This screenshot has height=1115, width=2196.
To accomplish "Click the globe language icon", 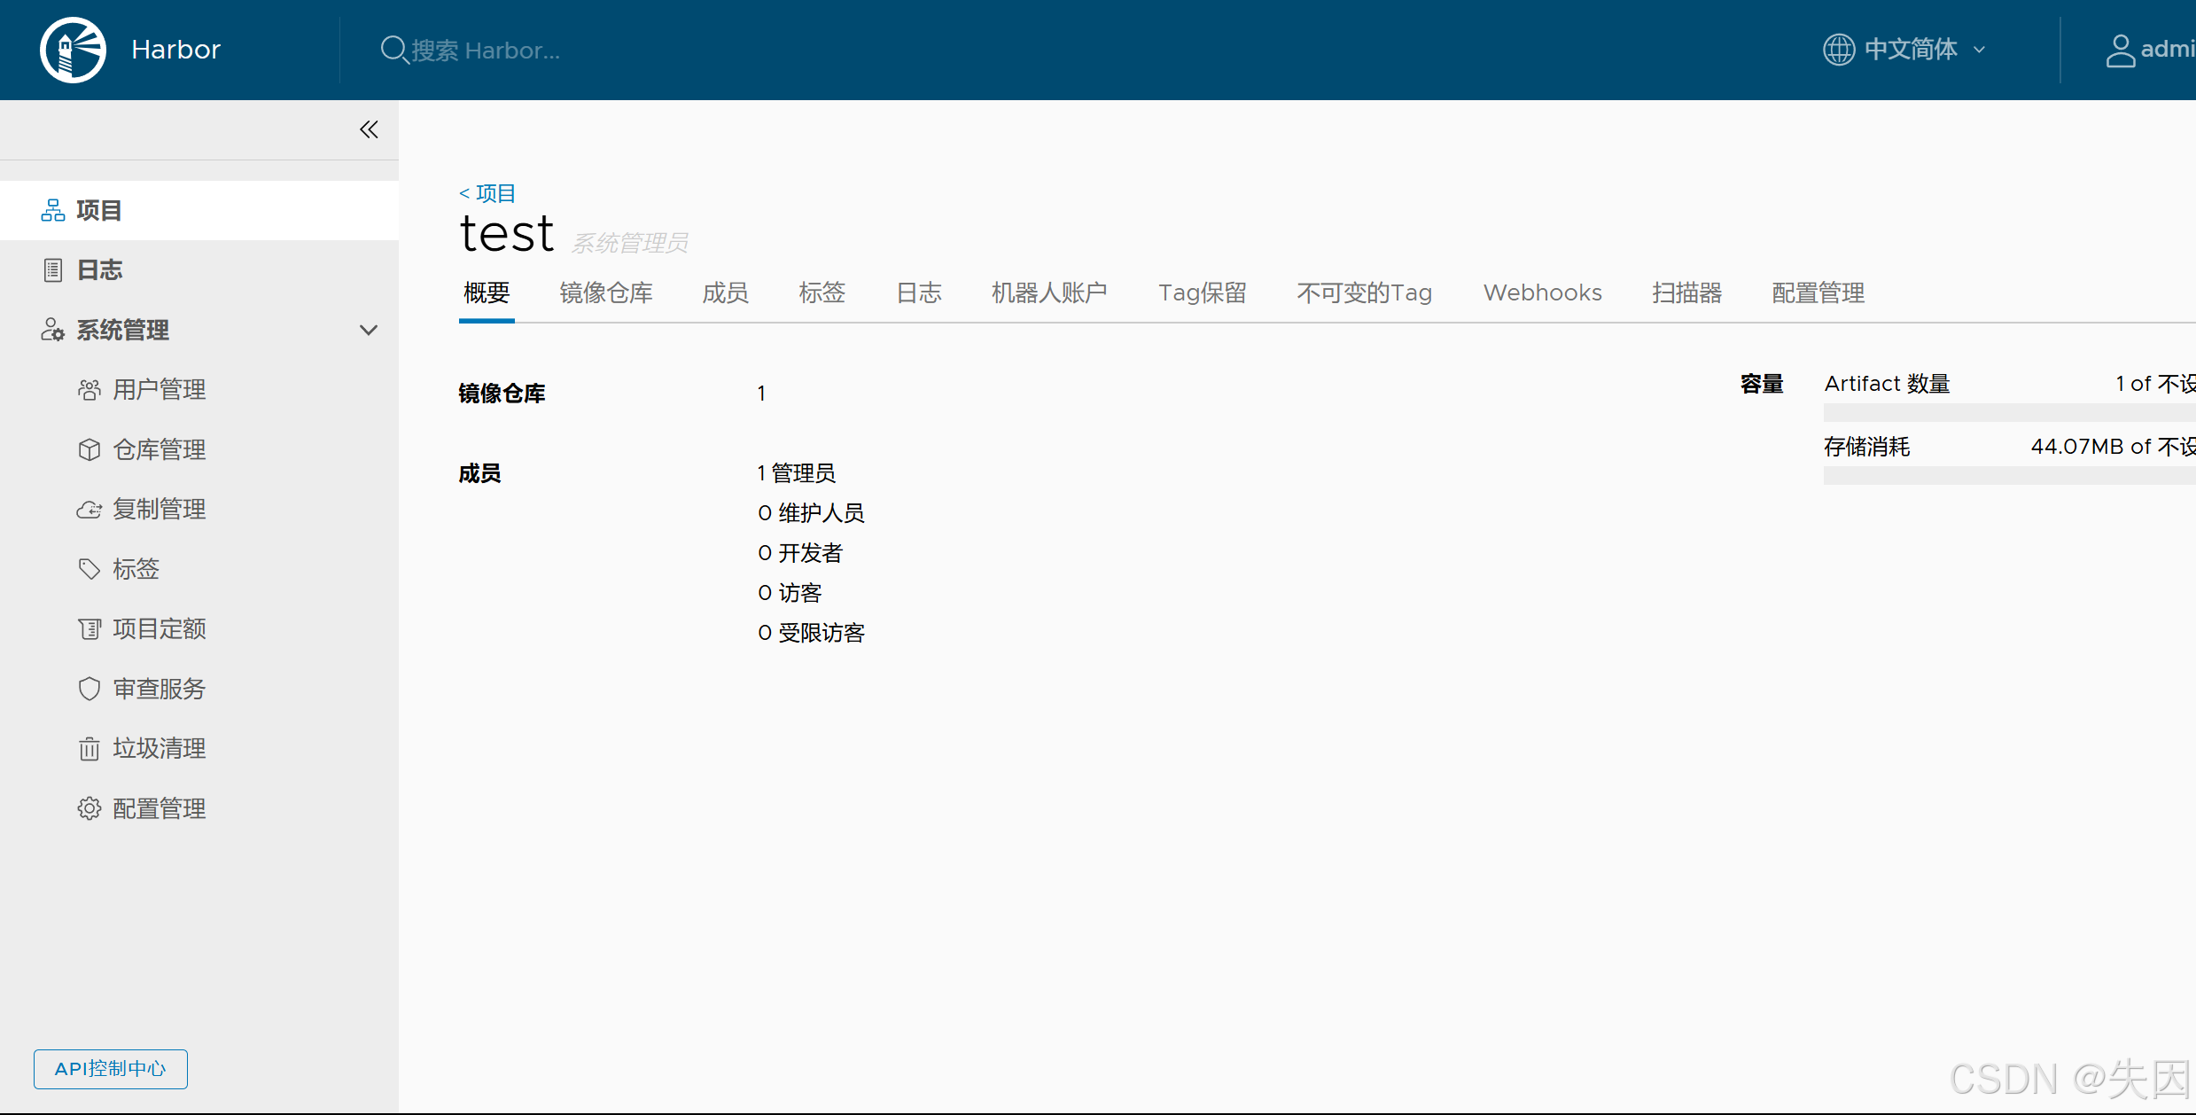I will (1839, 50).
